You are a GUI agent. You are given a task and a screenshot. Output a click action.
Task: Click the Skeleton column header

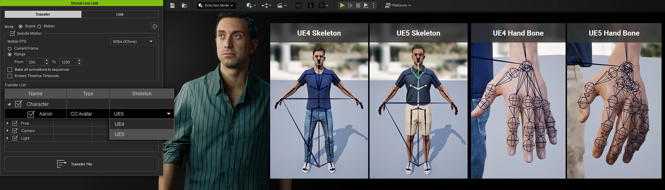[x=142, y=94]
